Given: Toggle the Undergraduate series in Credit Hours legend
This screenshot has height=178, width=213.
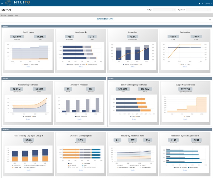Looking at the screenshot, I should click(34, 64).
